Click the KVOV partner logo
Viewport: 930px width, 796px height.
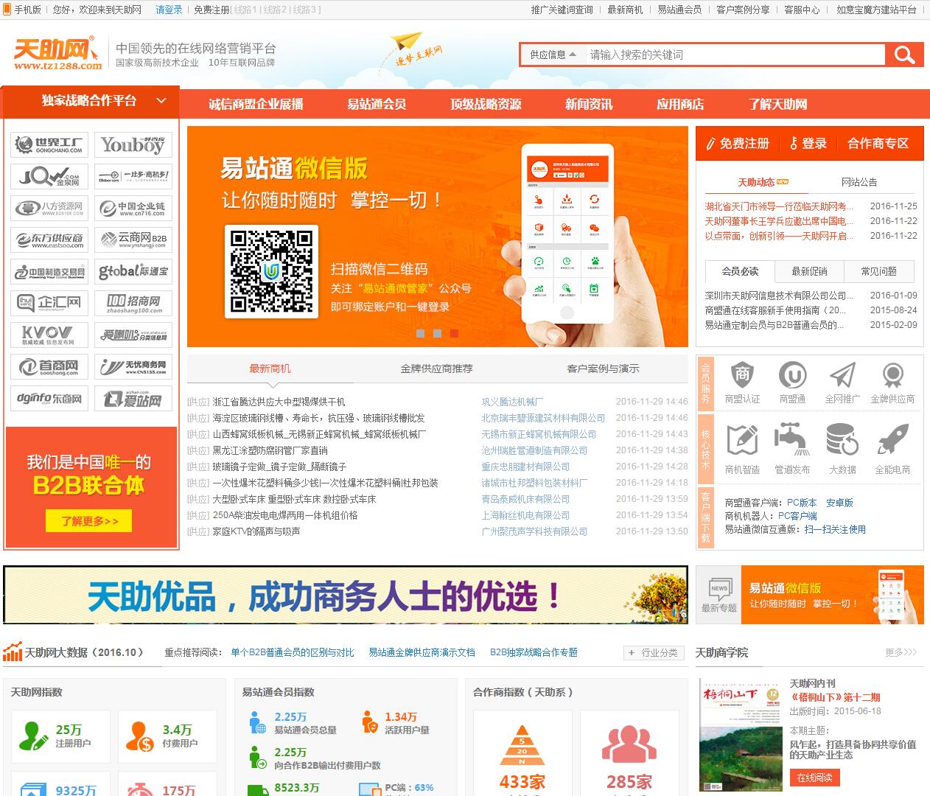tap(49, 335)
